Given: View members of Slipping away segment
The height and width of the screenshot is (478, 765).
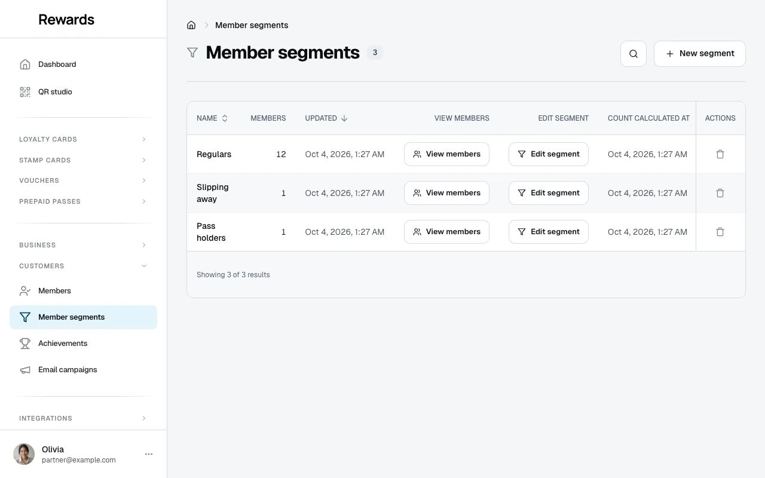Looking at the screenshot, I should point(446,193).
